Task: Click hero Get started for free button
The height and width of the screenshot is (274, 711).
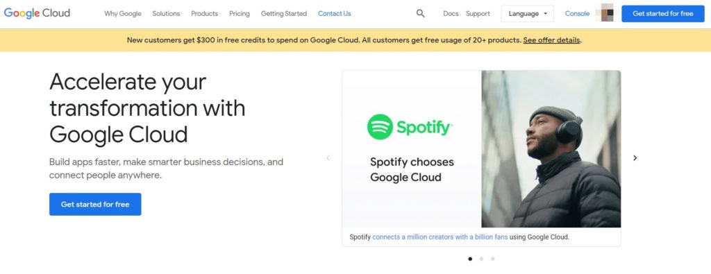Action: (95, 204)
